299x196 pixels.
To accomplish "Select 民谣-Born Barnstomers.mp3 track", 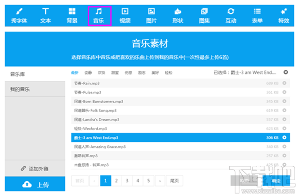I will [x=180, y=101].
